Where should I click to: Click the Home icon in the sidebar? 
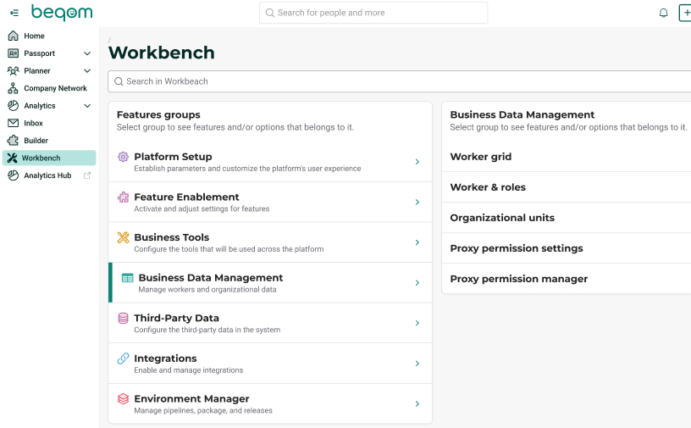13,36
